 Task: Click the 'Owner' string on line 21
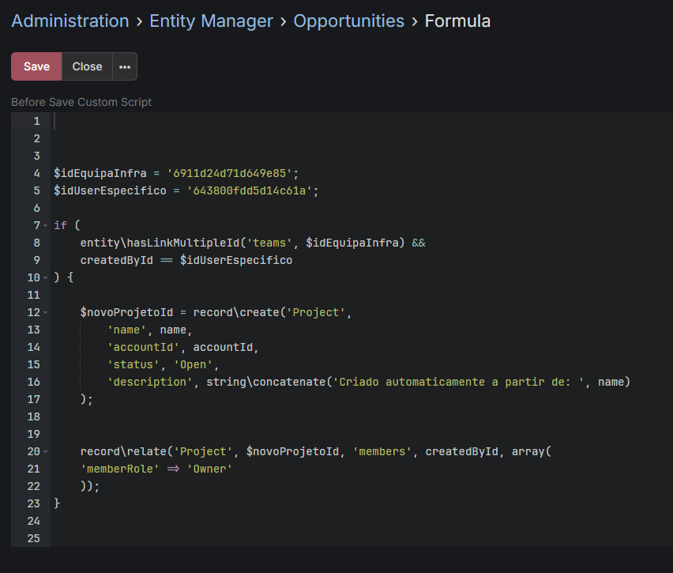coord(210,469)
